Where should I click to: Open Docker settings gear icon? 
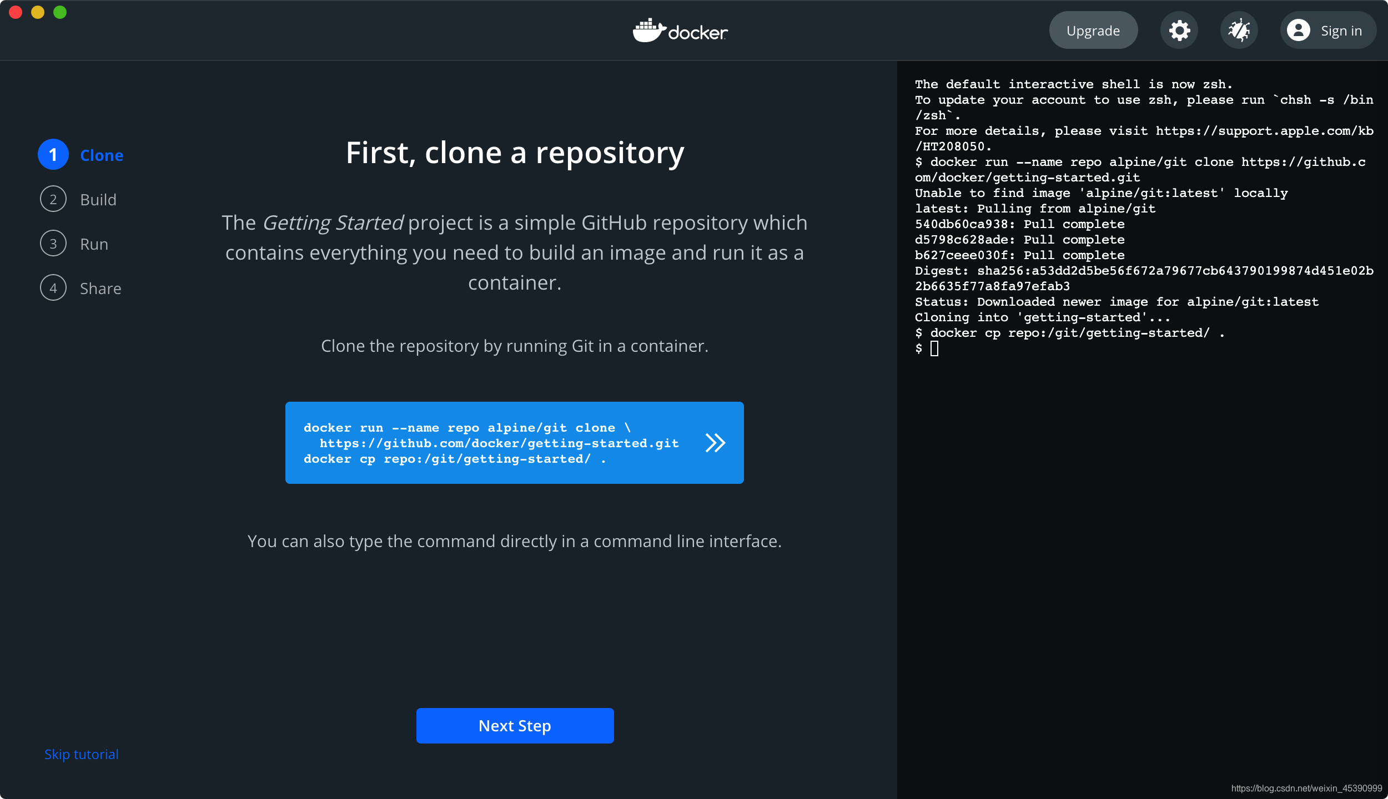pyautogui.click(x=1179, y=31)
